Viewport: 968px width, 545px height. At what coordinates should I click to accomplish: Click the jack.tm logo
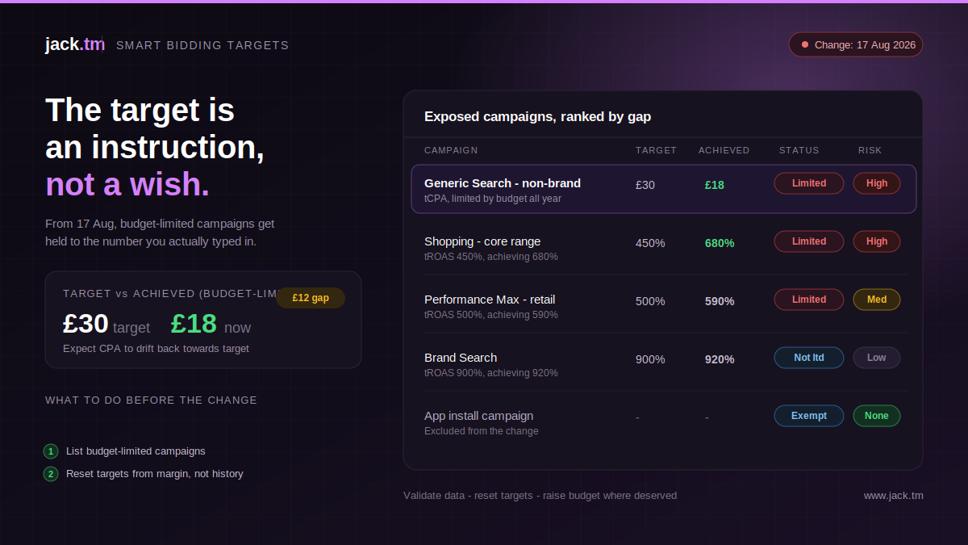tap(75, 44)
